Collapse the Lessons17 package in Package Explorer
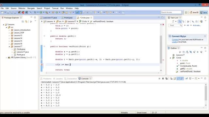This screenshot has width=209, height=117. (9, 46)
